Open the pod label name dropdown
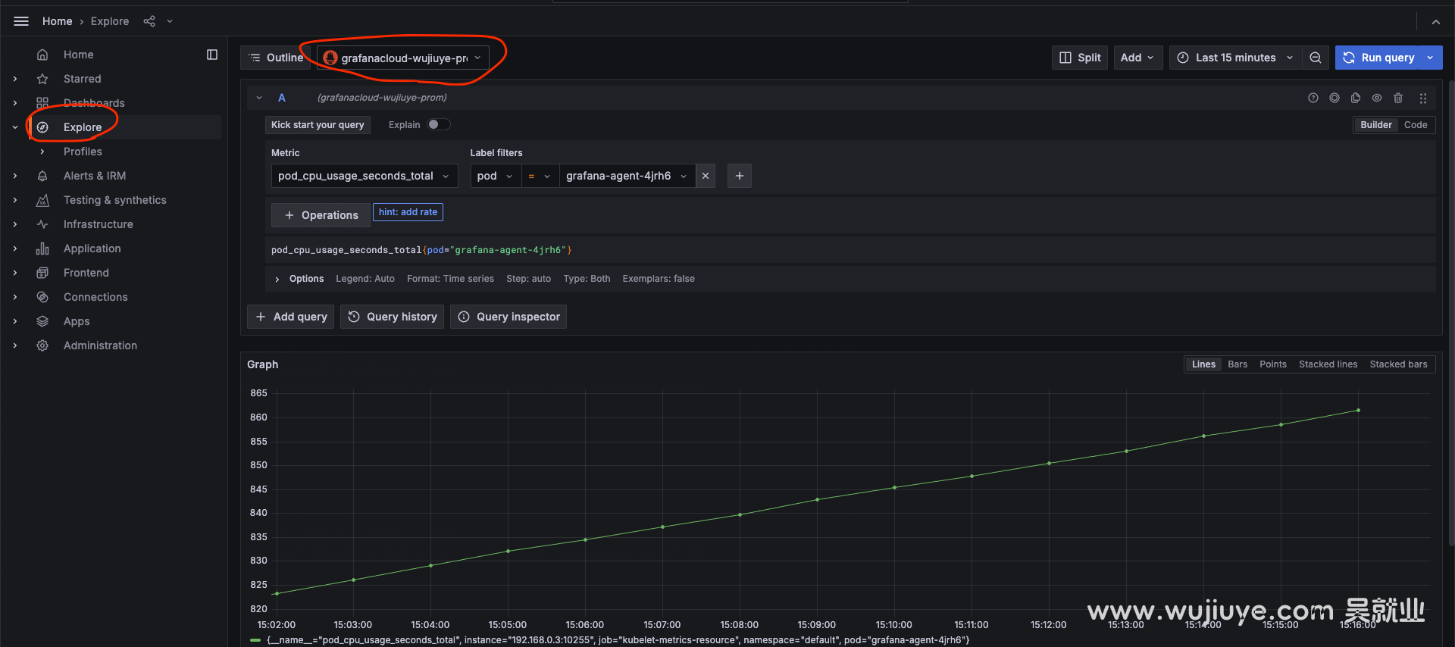The width and height of the screenshot is (1455, 647). click(496, 176)
